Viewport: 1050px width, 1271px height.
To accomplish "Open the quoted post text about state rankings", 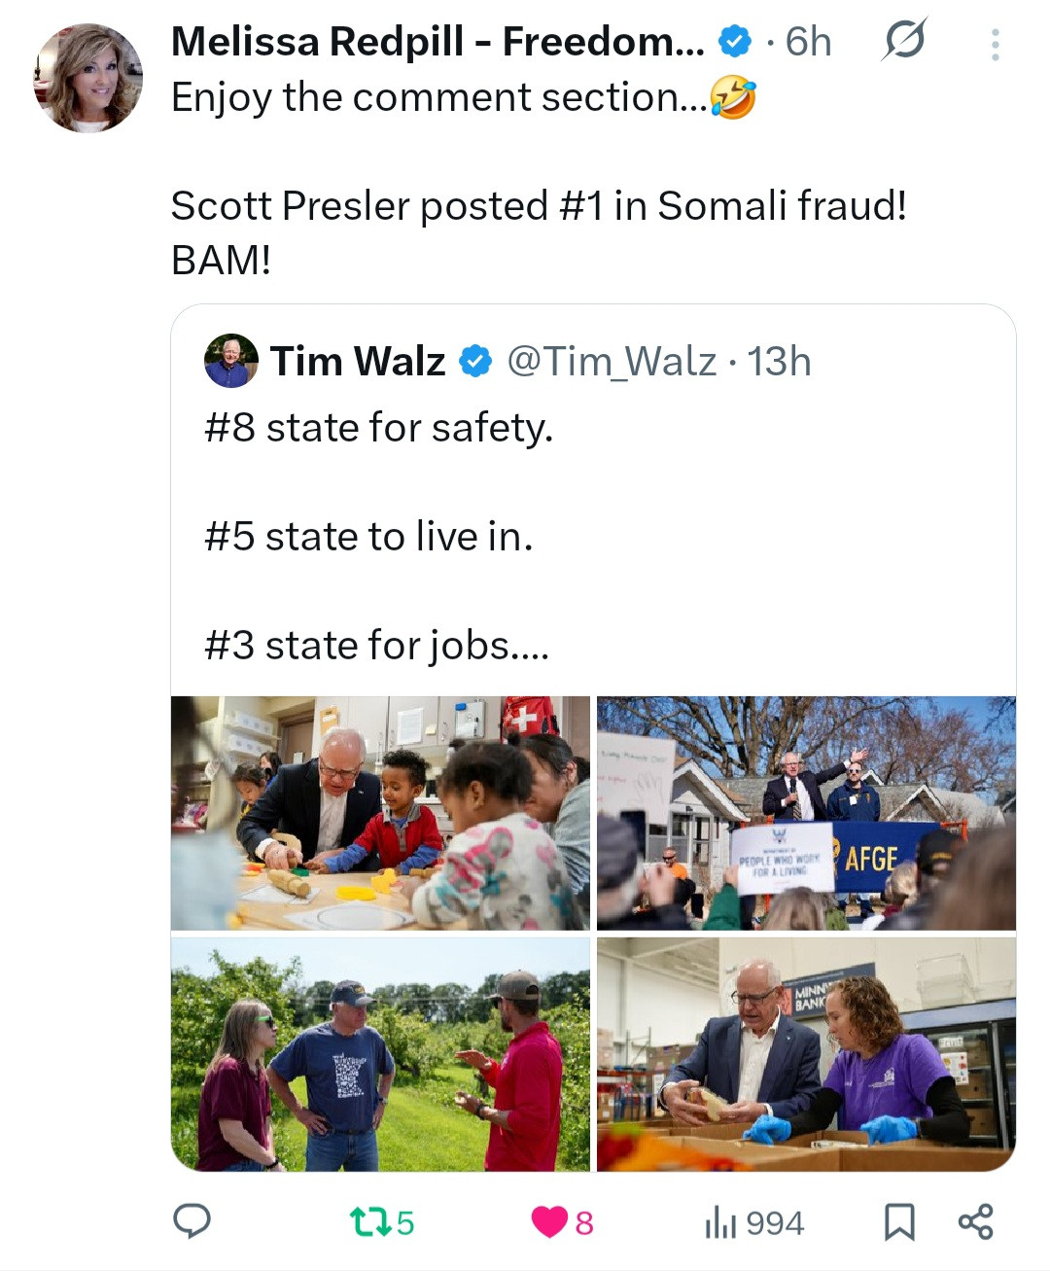I will (379, 536).
